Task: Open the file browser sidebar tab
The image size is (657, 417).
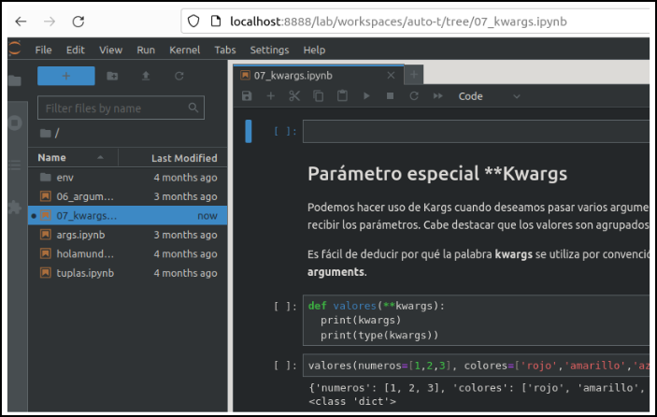Action: coord(15,80)
